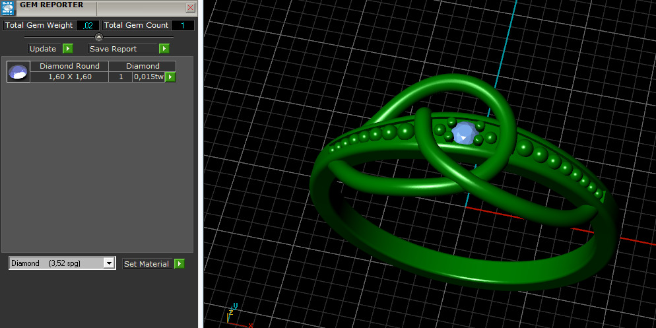Screen dimensions: 656x328
Task: Click the Total Gem Count value field
Action: [x=183, y=26]
